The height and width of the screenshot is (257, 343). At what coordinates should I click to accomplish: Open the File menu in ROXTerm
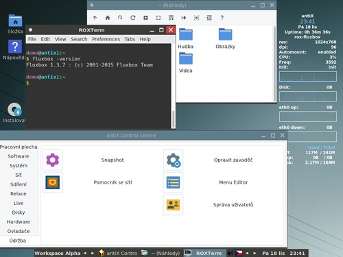tap(32, 39)
